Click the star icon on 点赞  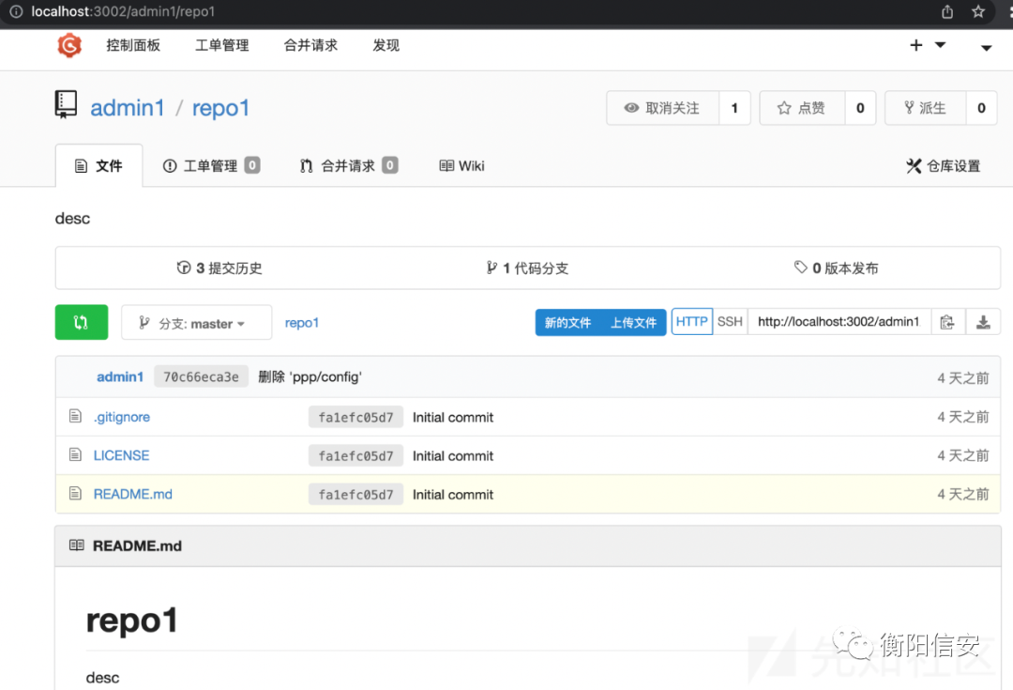[x=784, y=108]
